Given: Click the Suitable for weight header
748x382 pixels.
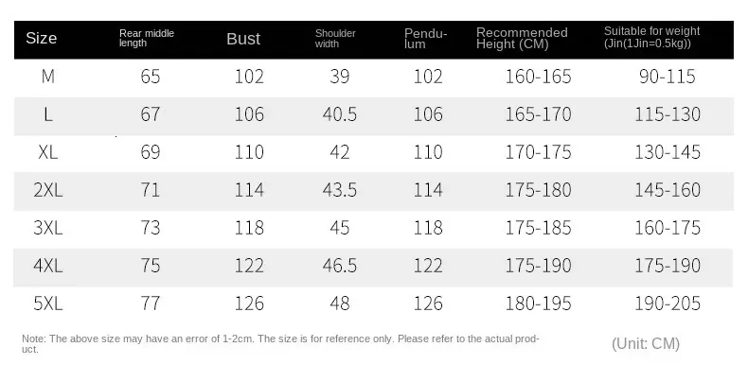Looking at the screenshot, I should tap(652, 38).
